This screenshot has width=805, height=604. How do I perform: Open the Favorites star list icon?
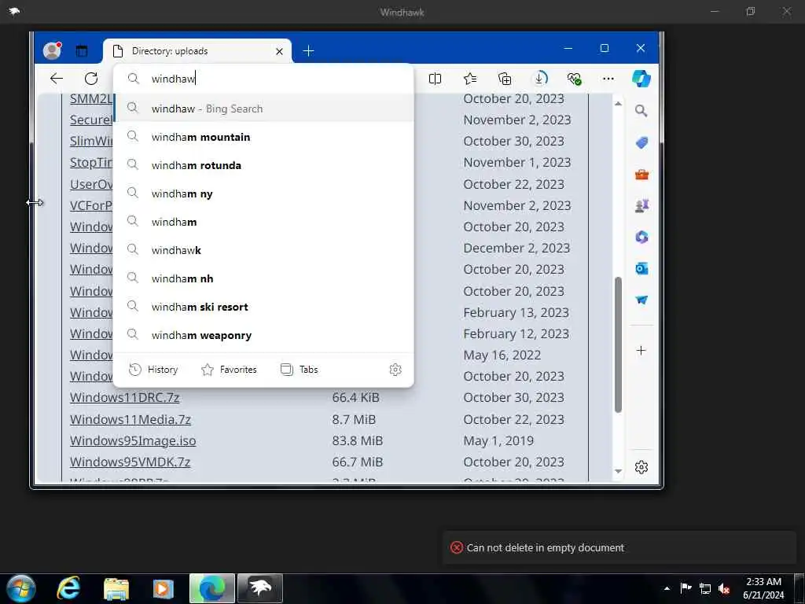(x=470, y=79)
